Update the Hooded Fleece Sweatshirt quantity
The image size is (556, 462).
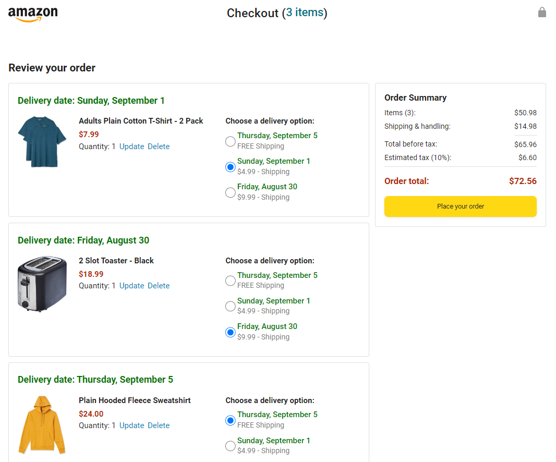point(131,425)
